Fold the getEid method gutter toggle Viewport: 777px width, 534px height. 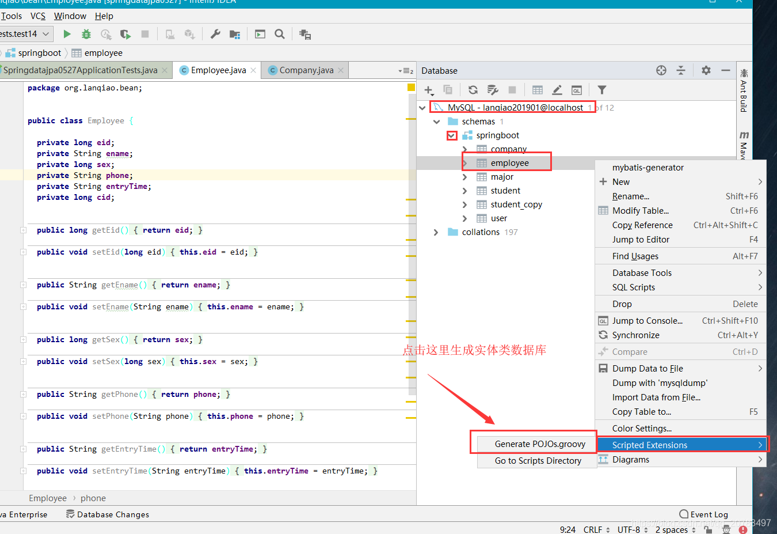(x=23, y=230)
